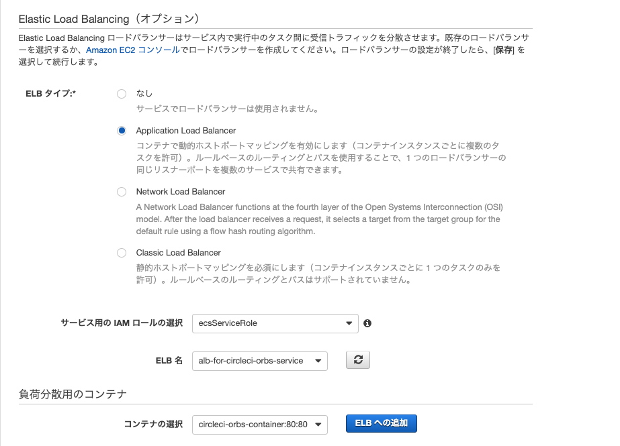
Task: Click the 'ELB 名' field label
Action: (169, 361)
